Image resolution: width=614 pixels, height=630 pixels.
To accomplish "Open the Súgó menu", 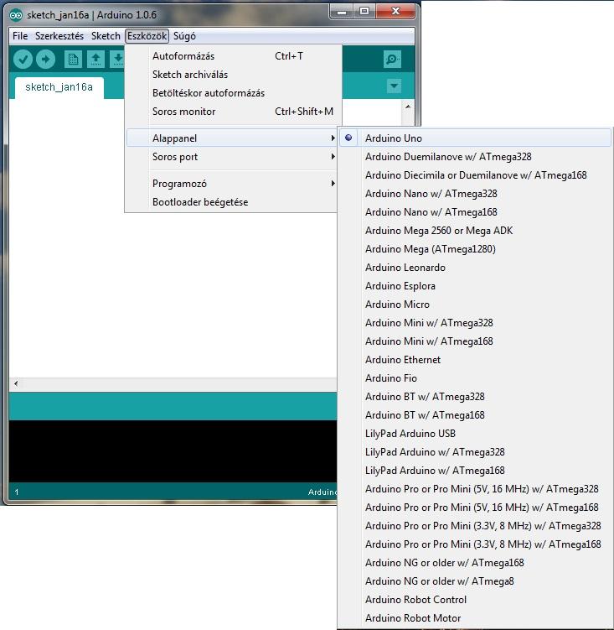I will tap(184, 36).
